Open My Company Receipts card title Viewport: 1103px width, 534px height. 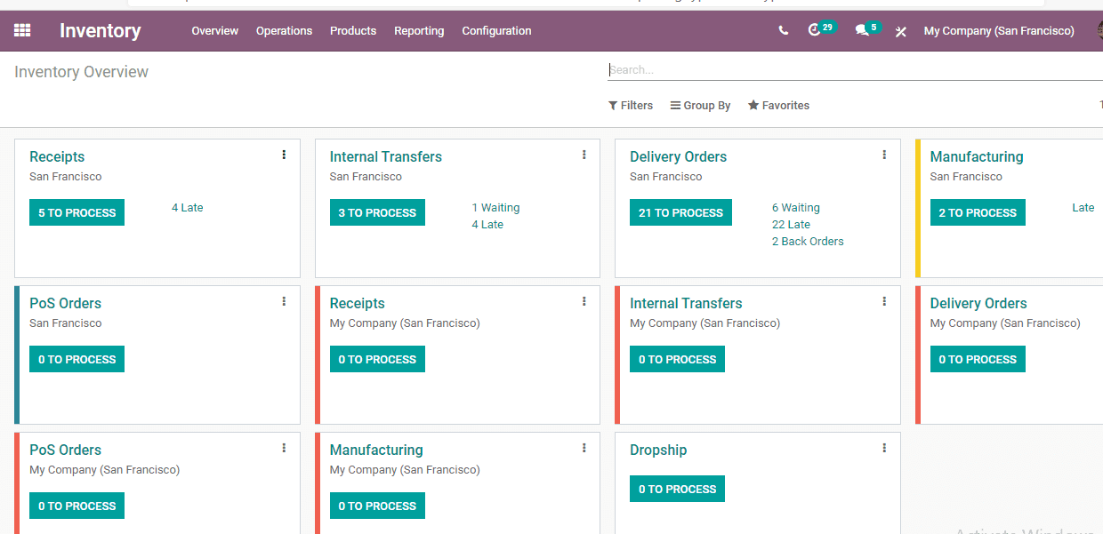tap(357, 303)
